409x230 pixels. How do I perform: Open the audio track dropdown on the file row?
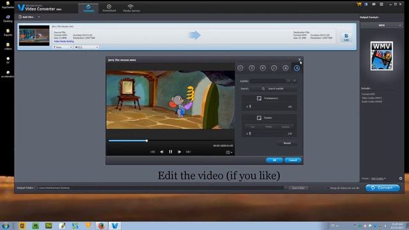click(86, 47)
